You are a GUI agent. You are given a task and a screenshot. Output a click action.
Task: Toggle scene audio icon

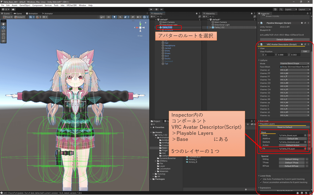(x=120, y=17)
